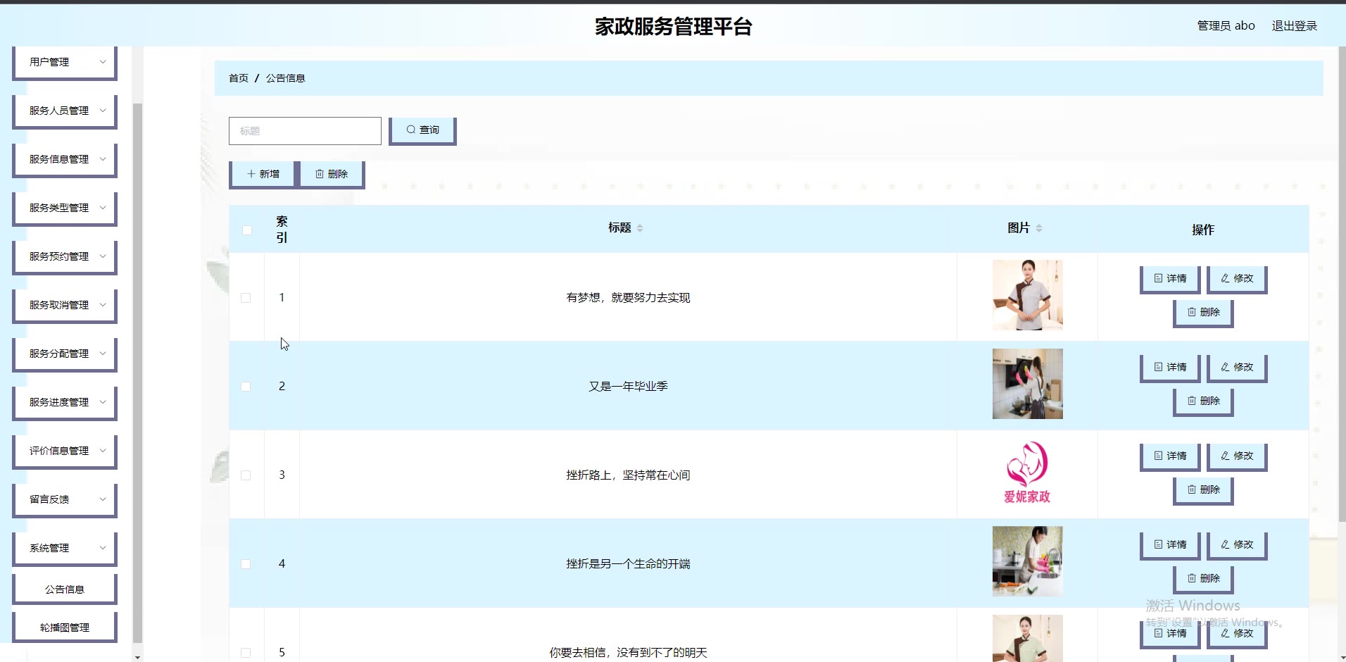Open the woman-in-uniform thumbnail in row 1
Image resolution: width=1346 pixels, height=662 pixels.
tap(1027, 295)
